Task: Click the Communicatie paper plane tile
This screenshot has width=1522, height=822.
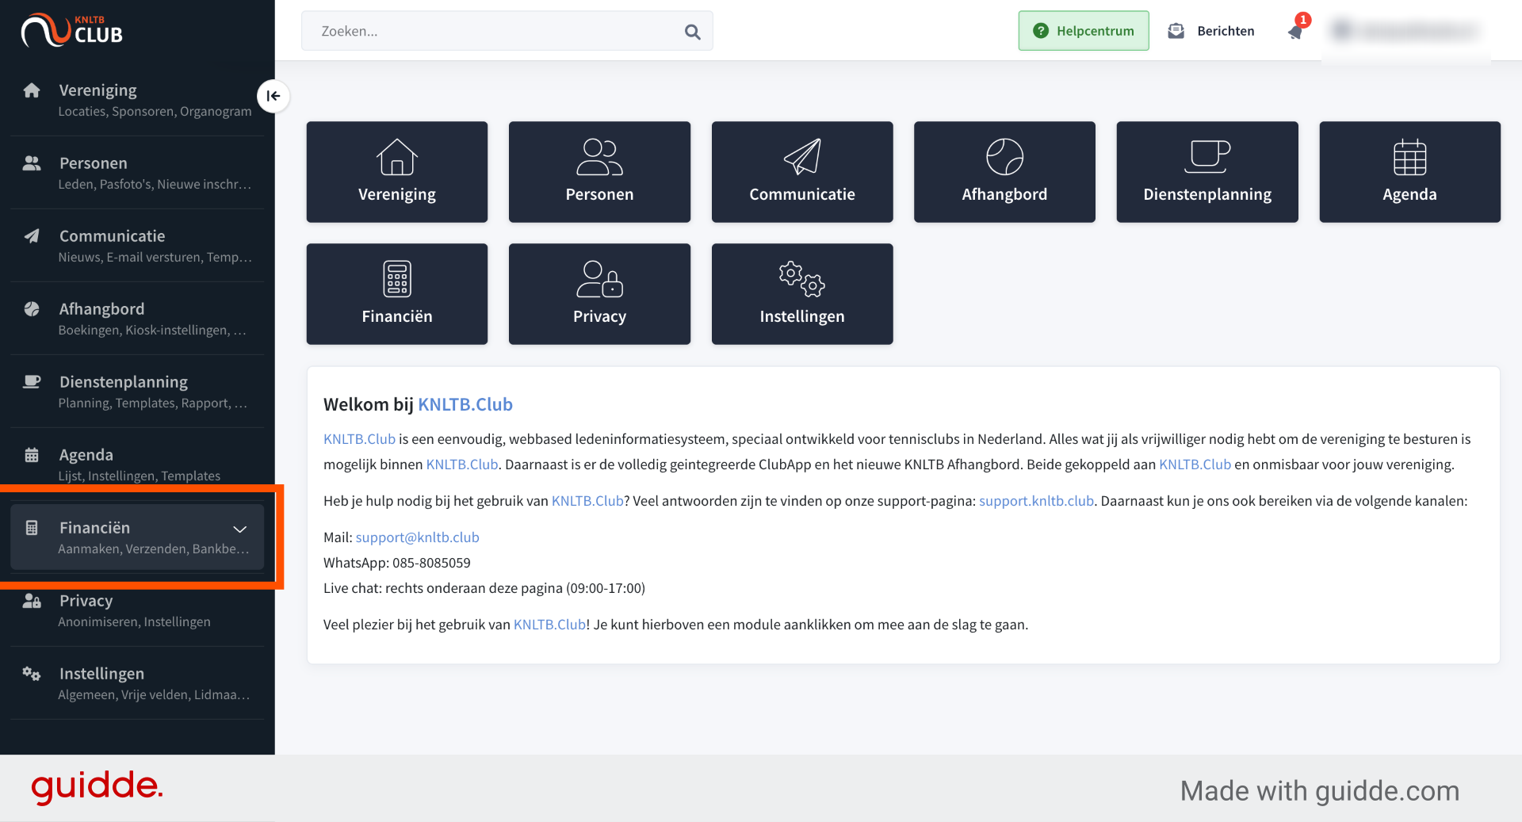Action: click(x=802, y=172)
